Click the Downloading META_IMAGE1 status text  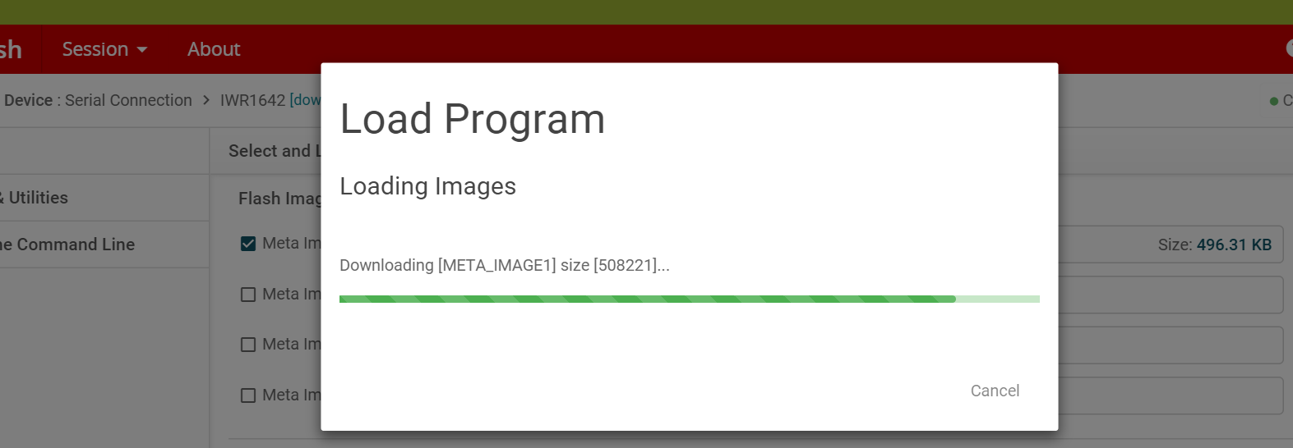pyautogui.click(x=505, y=265)
